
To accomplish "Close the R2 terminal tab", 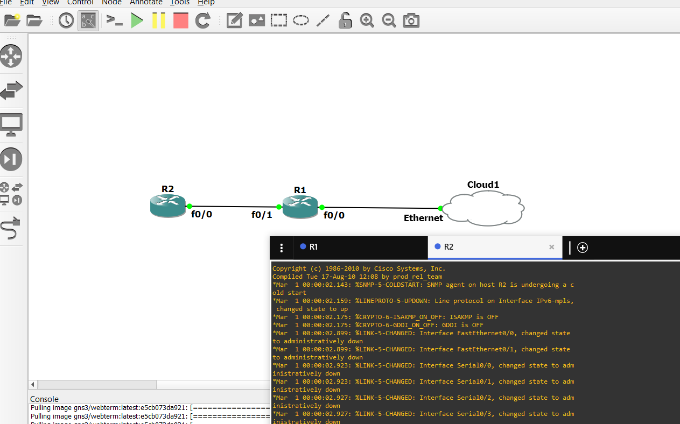I will pos(551,247).
